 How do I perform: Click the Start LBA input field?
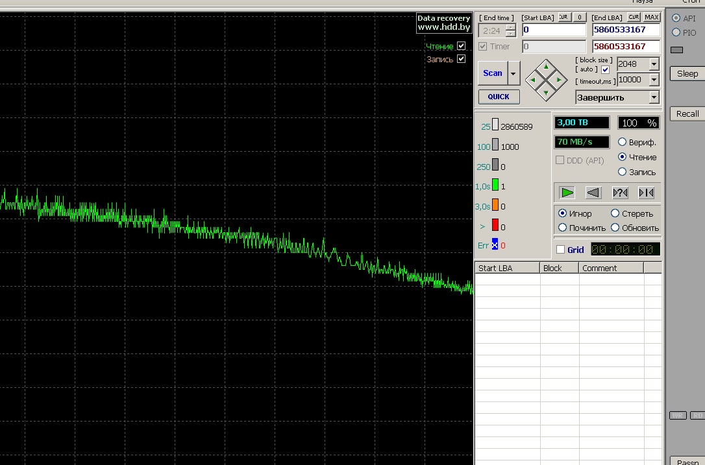click(x=554, y=30)
